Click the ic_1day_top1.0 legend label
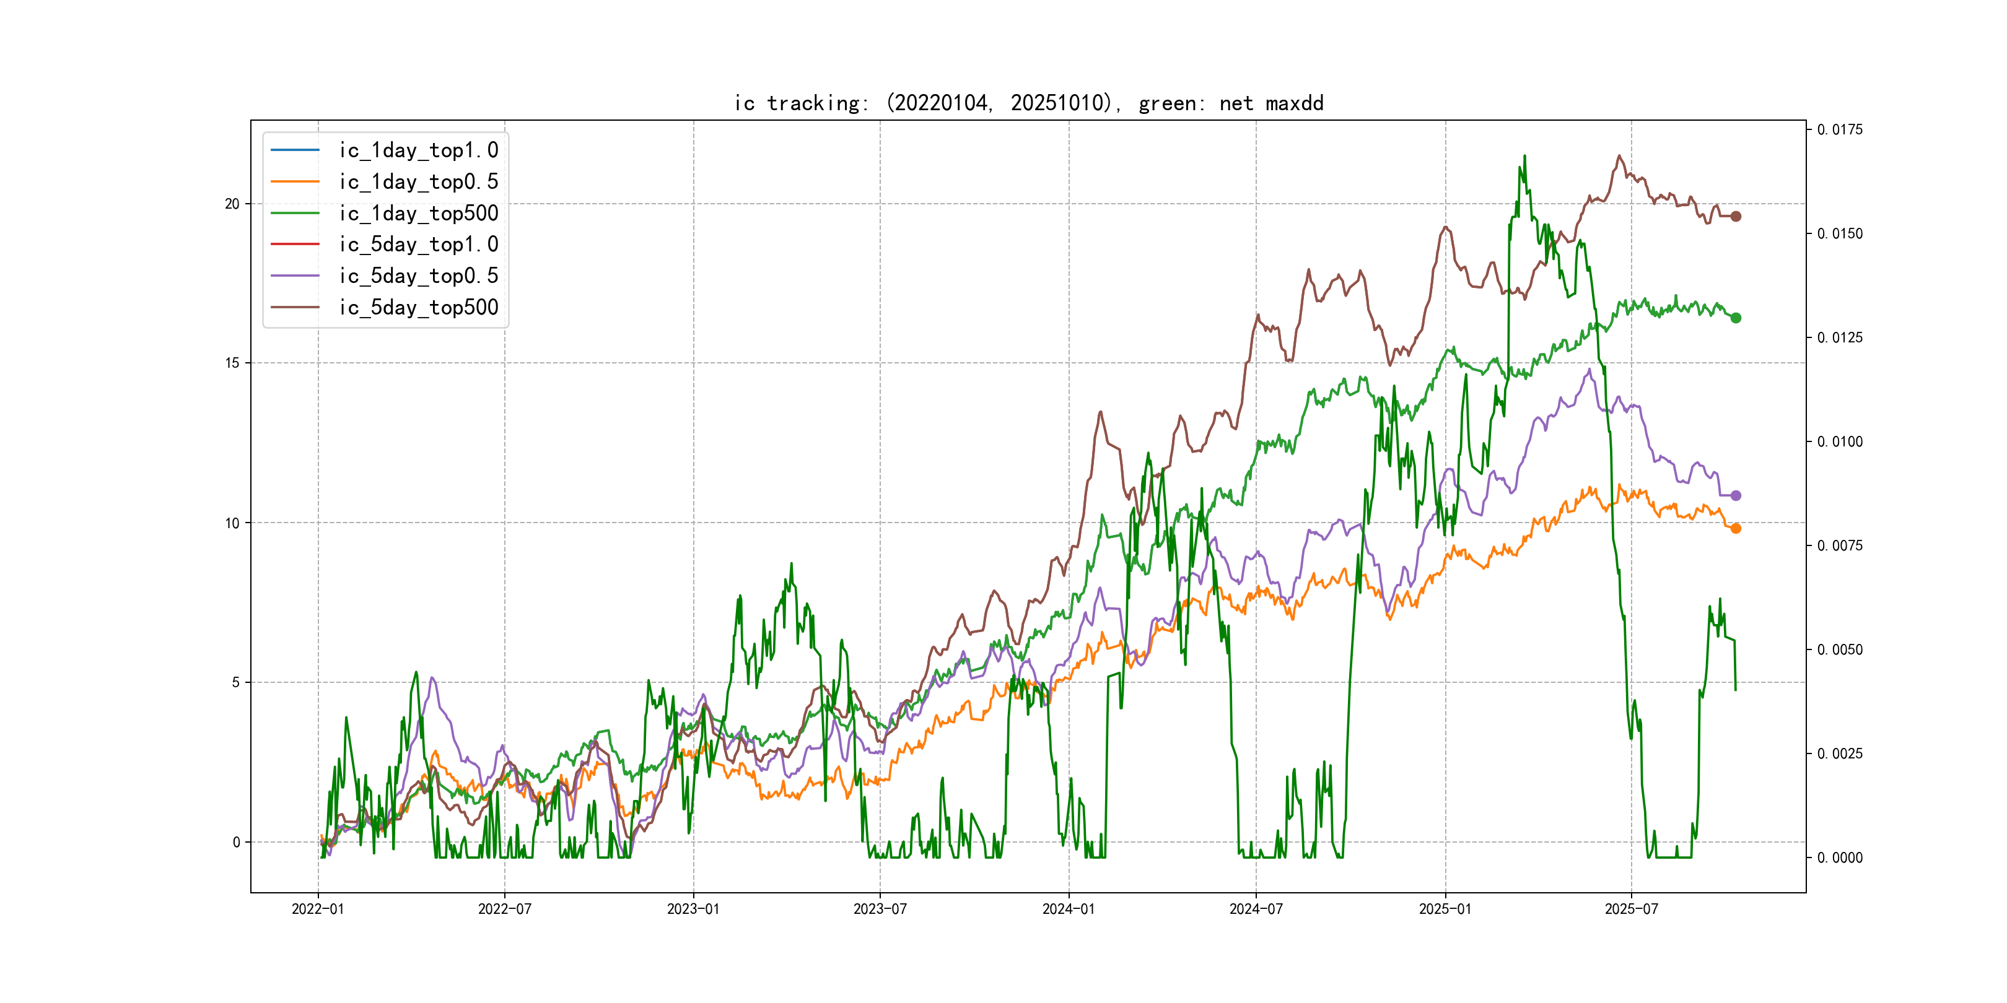This screenshot has width=2007, height=1003. (x=418, y=149)
